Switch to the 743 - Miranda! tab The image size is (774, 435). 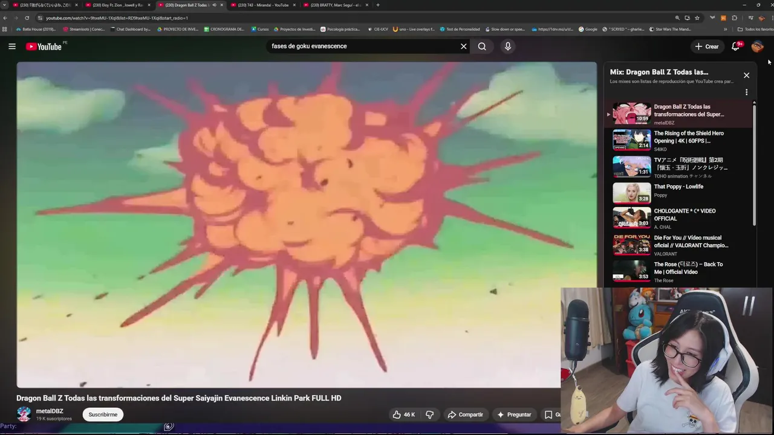(x=263, y=5)
